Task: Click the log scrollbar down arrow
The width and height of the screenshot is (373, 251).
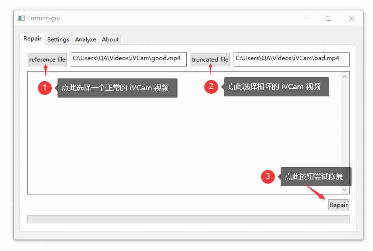Action: tap(345, 189)
